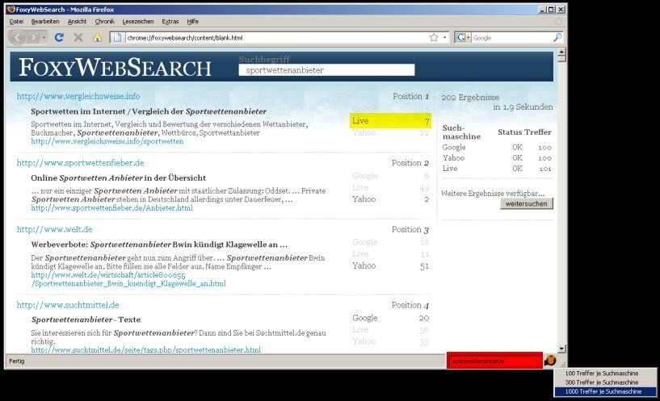
Task: Click the title Sportwetten im Internet / Vergleich
Action: tap(149, 111)
